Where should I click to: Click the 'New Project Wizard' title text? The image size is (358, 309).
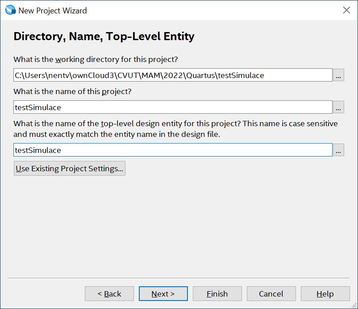pyautogui.click(x=53, y=10)
